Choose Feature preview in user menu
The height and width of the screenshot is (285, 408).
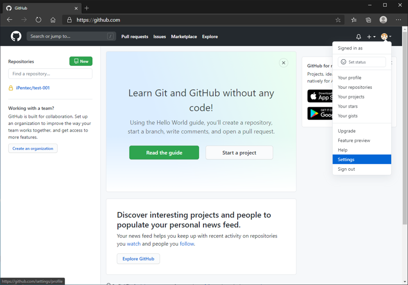click(x=362, y=140)
